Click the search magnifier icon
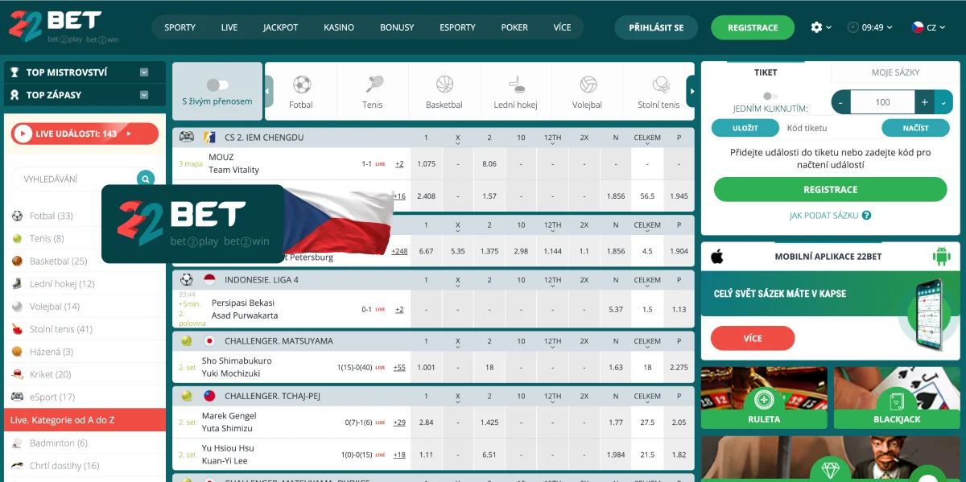 145,179
